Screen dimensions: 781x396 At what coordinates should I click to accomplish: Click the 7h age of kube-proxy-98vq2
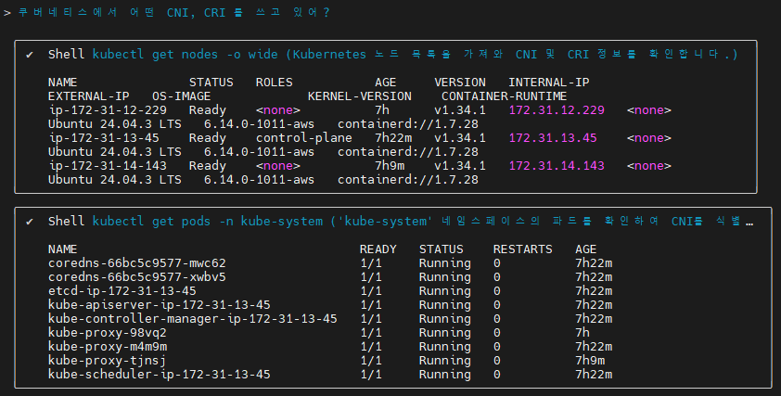click(583, 333)
